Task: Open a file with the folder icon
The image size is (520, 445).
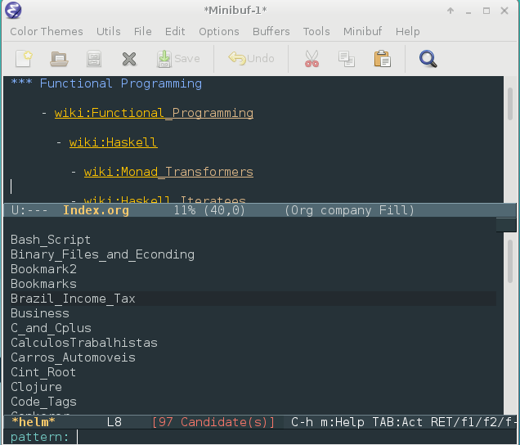Action: coord(59,59)
